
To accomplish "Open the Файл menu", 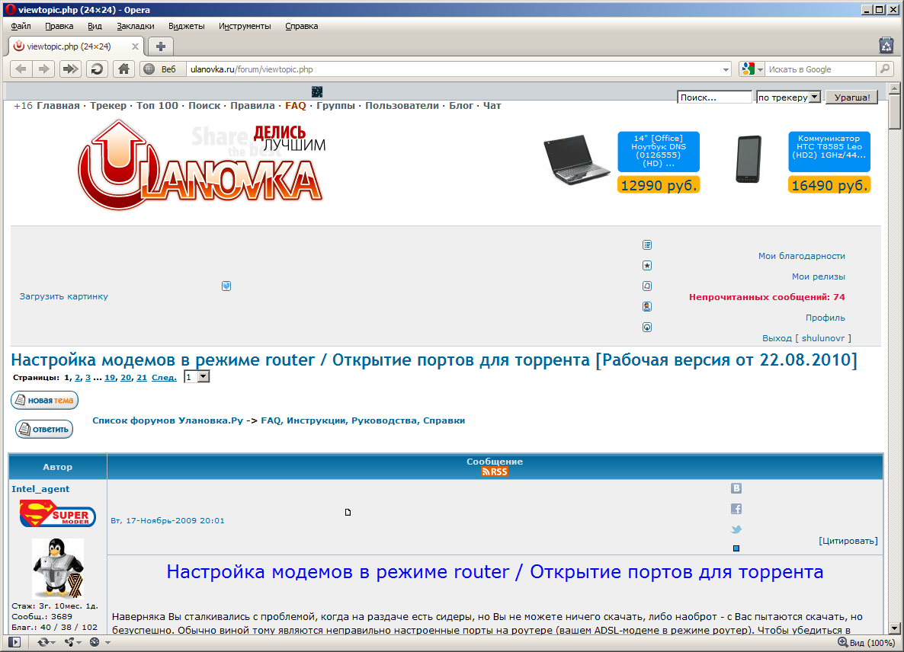I will click(21, 26).
